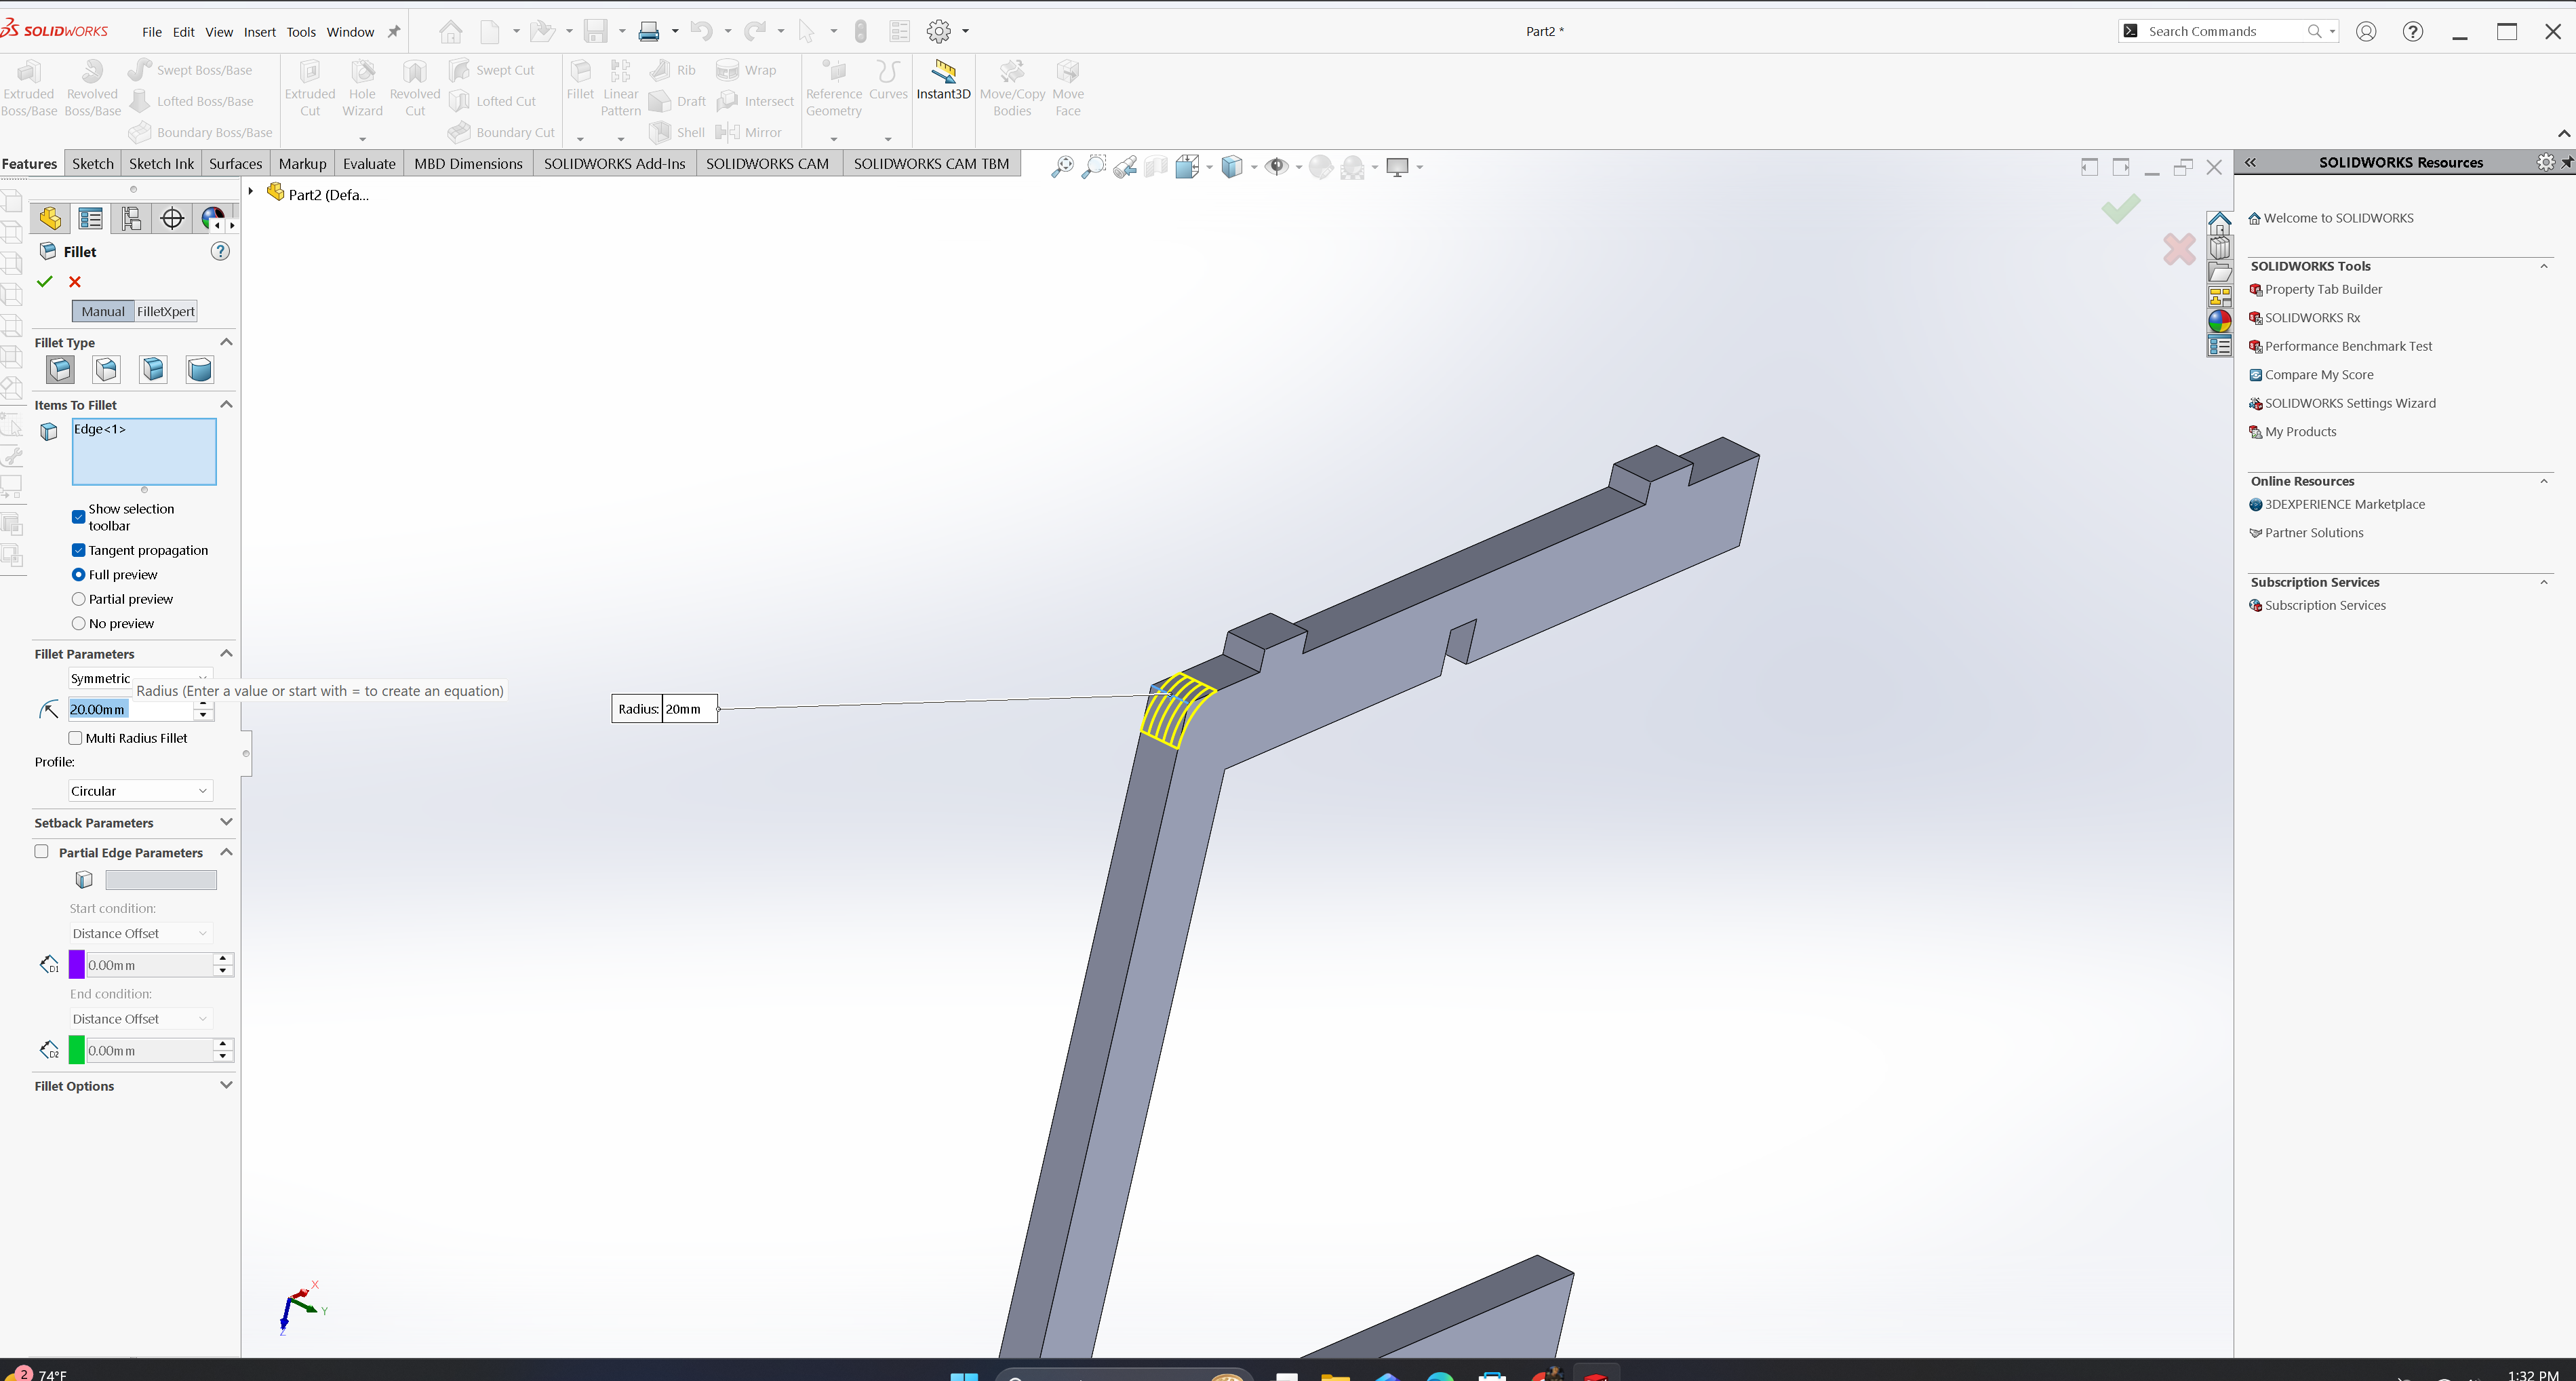The image size is (2576, 1381).
Task: Click the green checkmark to accept Fillet
Action: 44,282
